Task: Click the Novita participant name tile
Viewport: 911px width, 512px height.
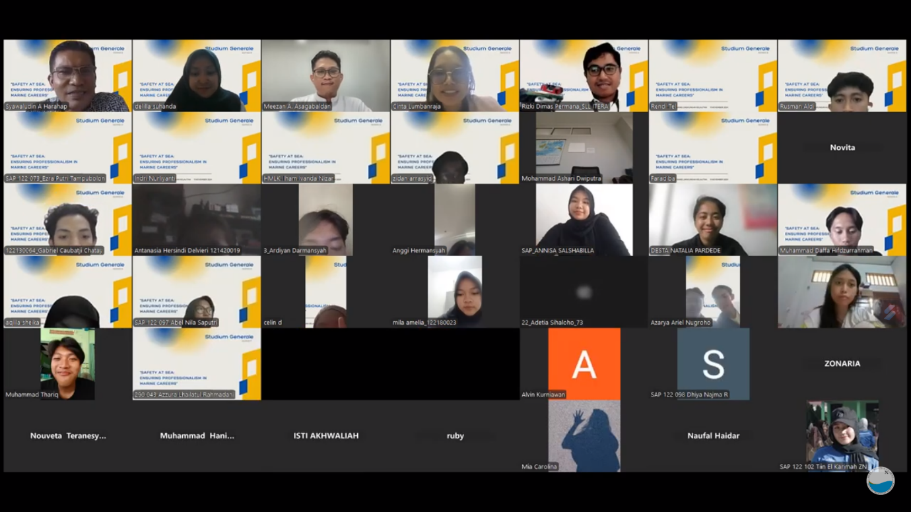Action: click(x=842, y=147)
